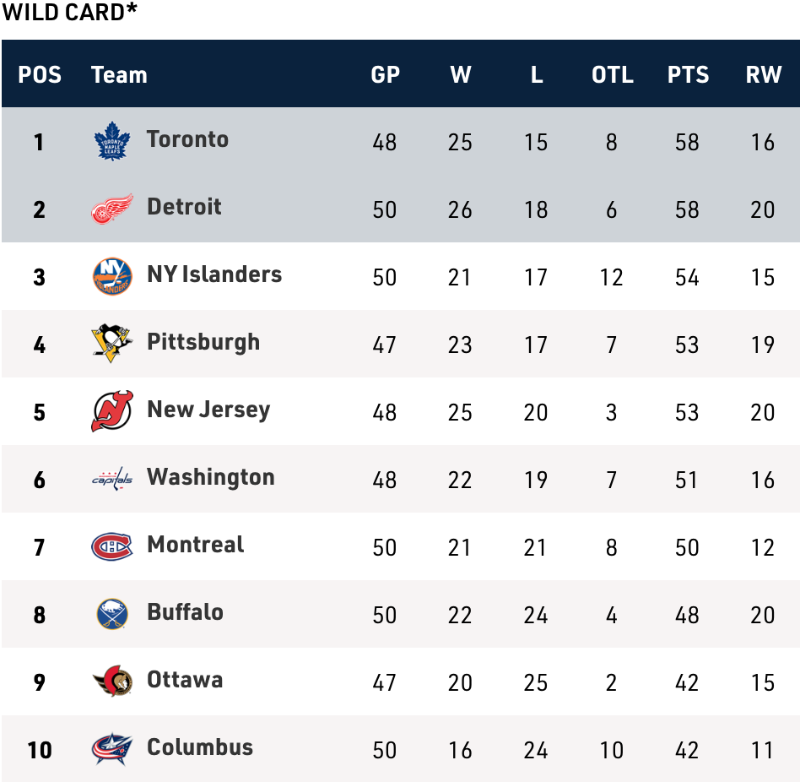Screen dimensions: 800x782
Task: Click the RW column header
Action: (763, 74)
